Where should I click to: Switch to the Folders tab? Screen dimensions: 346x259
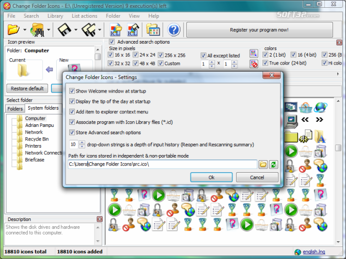[x=15, y=109]
